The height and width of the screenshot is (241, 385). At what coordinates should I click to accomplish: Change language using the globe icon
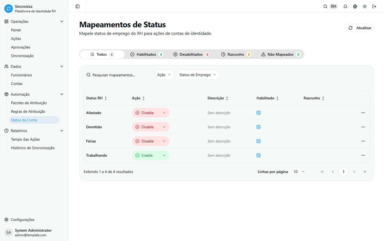pyautogui.click(x=355, y=6)
